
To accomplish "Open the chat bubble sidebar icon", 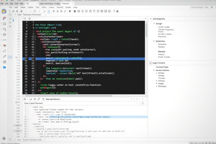I will pyautogui.click(x=4, y=34).
